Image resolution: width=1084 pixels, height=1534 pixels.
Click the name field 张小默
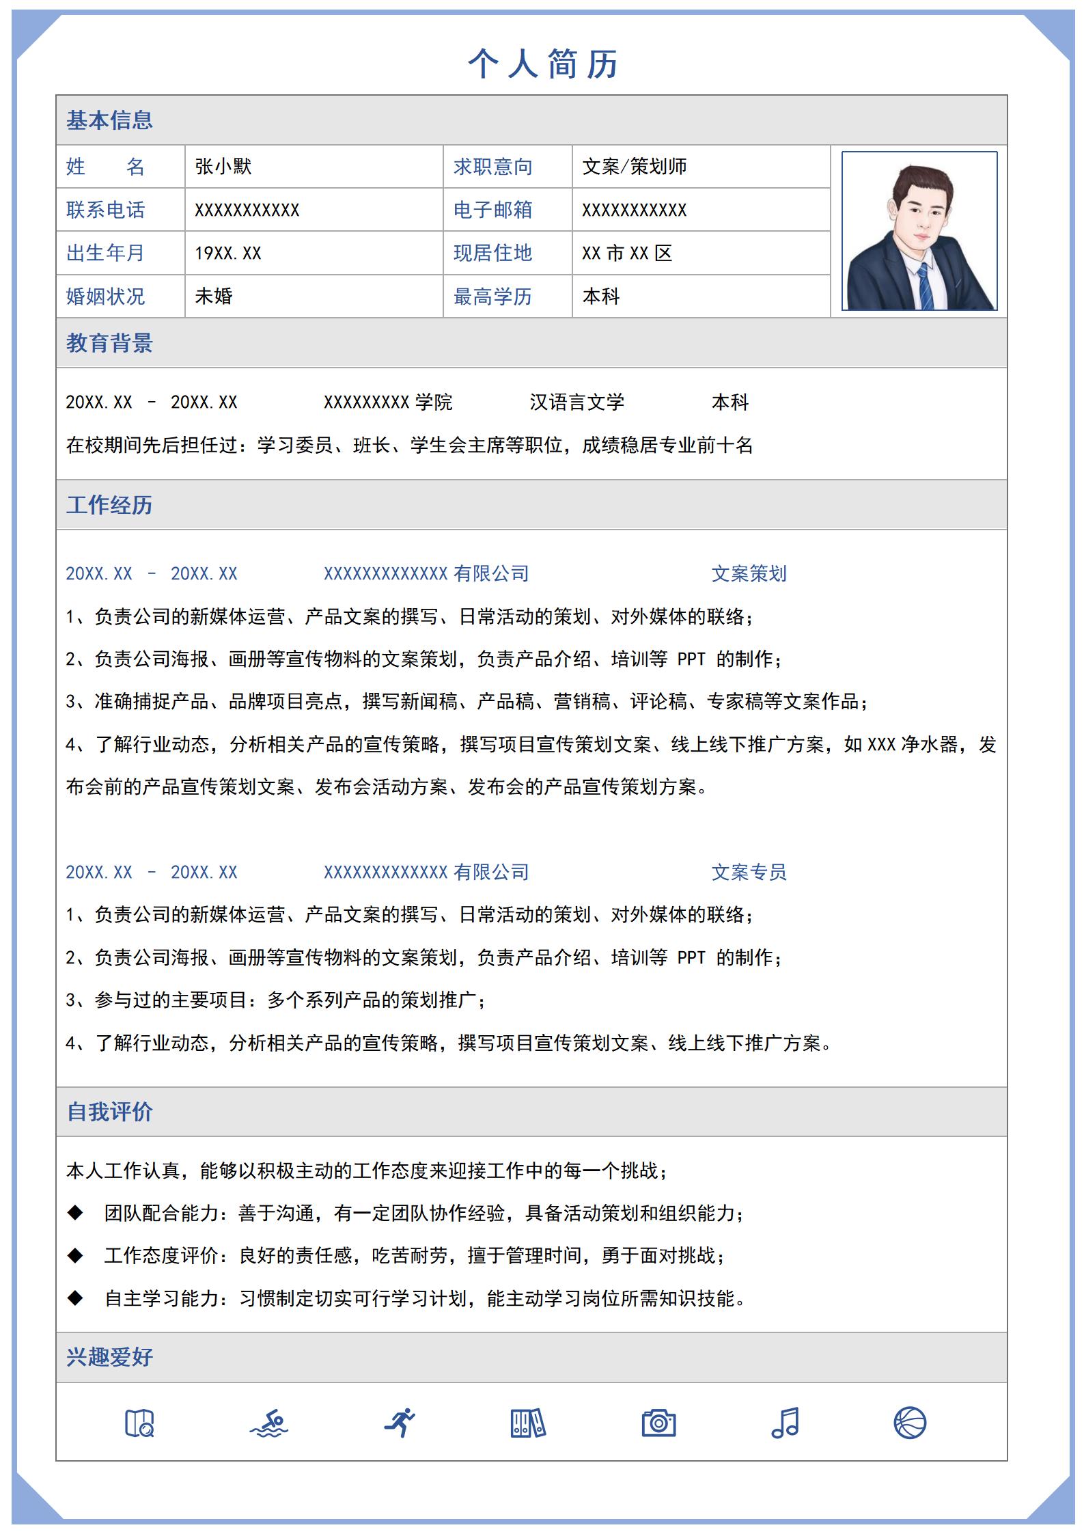(x=223, y=167)
